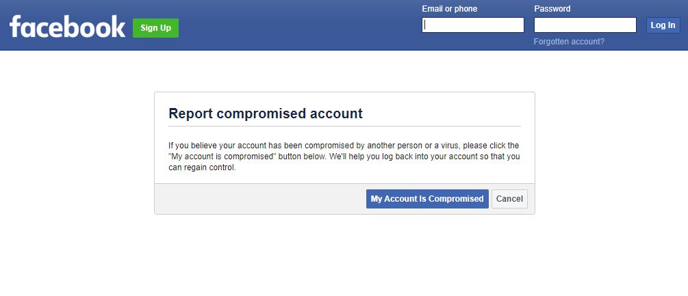Click the dialog's explanatory paragraph text
Viewport: 688px width, 296px height.
click(x=344, y=157)
